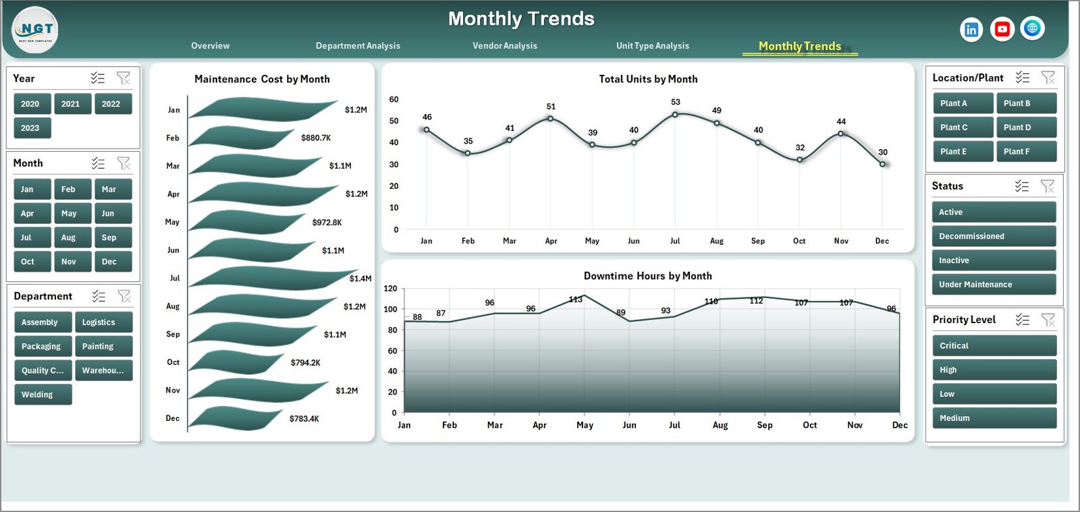Image resolution: width=1080 pixels, height=512 pixels.
Task: Toggle multi-select on Department slicer
Action: [x=99, y=296]
